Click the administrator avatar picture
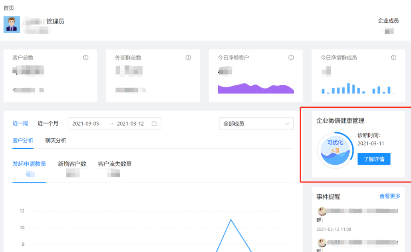Image resolution: width=411 pixels, height=252 pixels. (12, 24)
